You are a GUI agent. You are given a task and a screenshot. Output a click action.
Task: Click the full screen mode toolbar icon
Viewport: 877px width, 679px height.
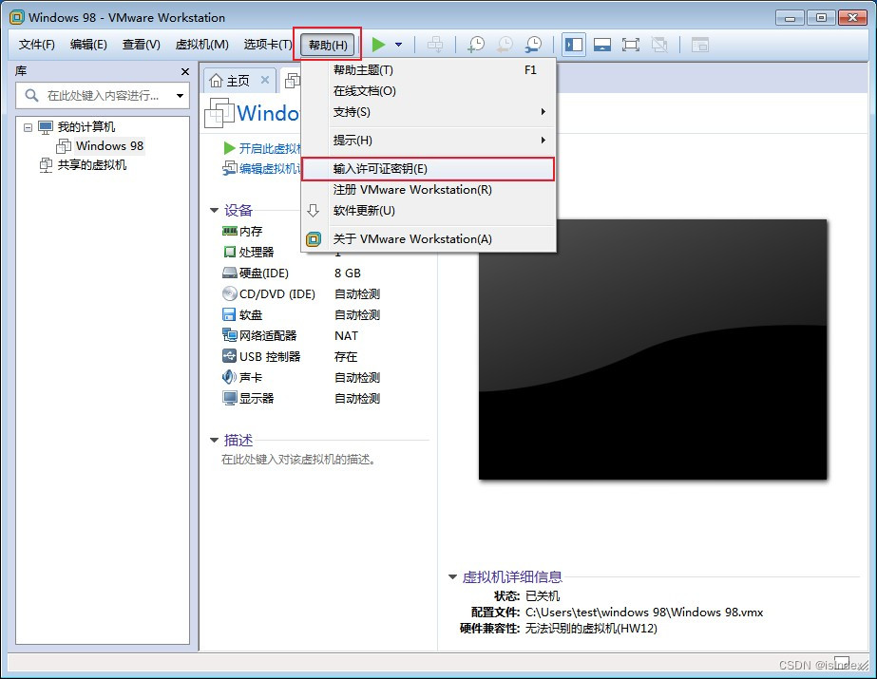630,44
